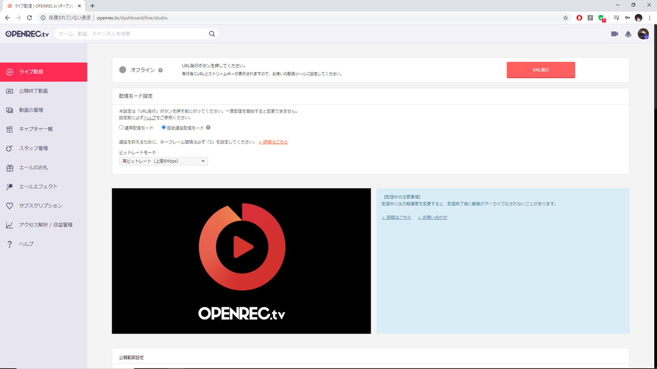Click help icon next to オフライン
The image size is (657, 369).
[160, 70]
